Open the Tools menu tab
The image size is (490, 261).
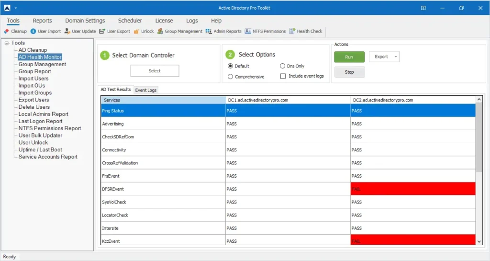coord(13,21)
